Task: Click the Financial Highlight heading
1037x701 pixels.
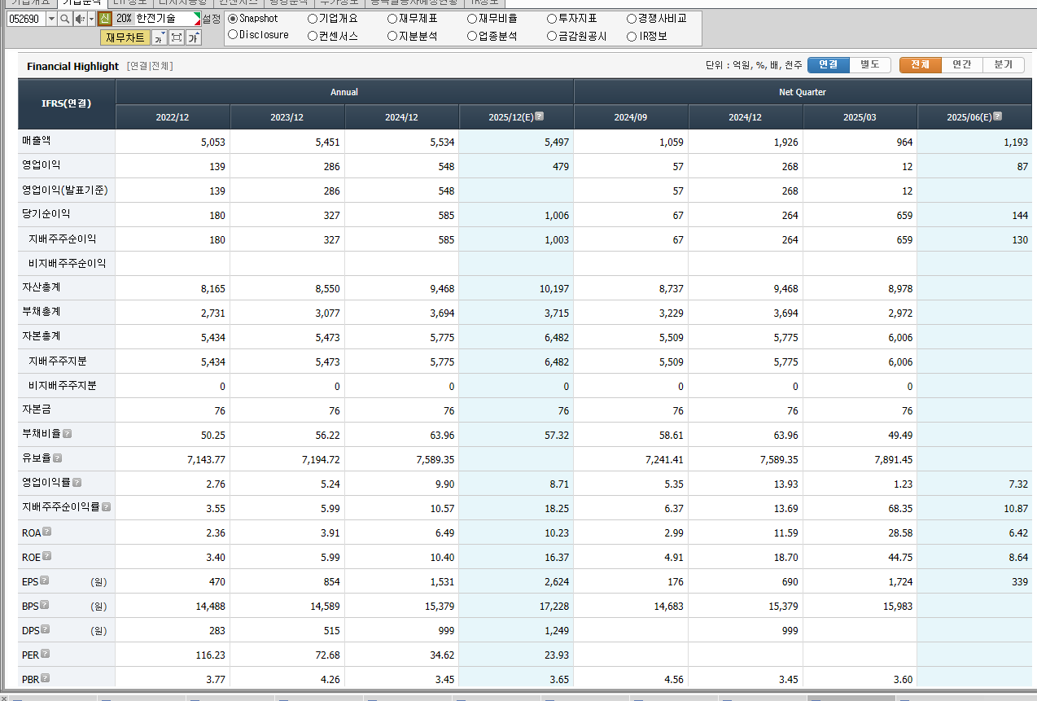Action: click(72, 66)
